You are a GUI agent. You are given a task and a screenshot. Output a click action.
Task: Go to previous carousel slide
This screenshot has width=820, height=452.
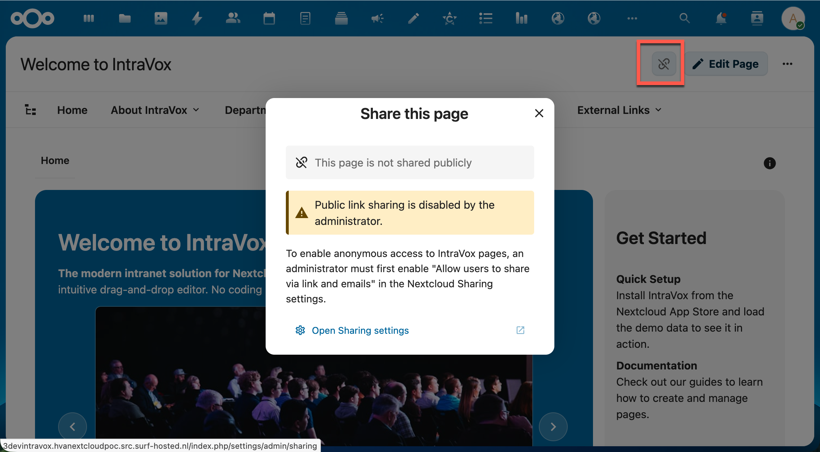pyautogui.click(x=73, y=427)
